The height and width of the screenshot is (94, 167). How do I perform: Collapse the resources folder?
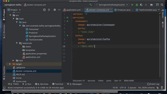(17, 43)
